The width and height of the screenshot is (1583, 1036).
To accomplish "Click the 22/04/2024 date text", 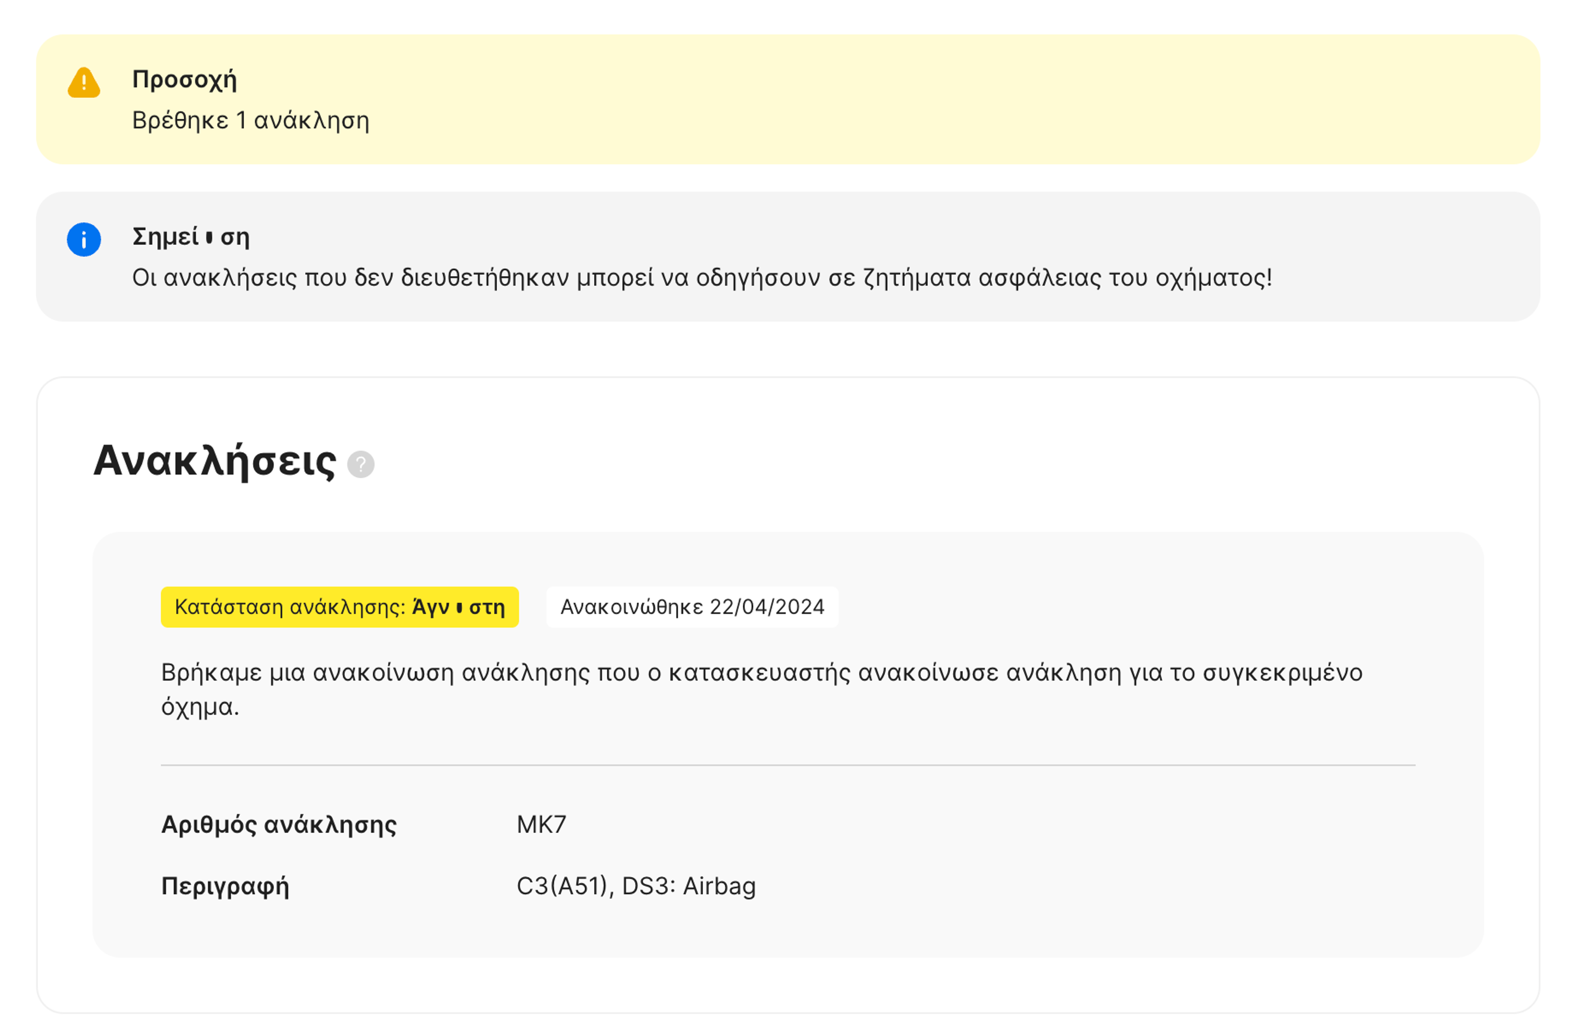I will coord(767,606).
